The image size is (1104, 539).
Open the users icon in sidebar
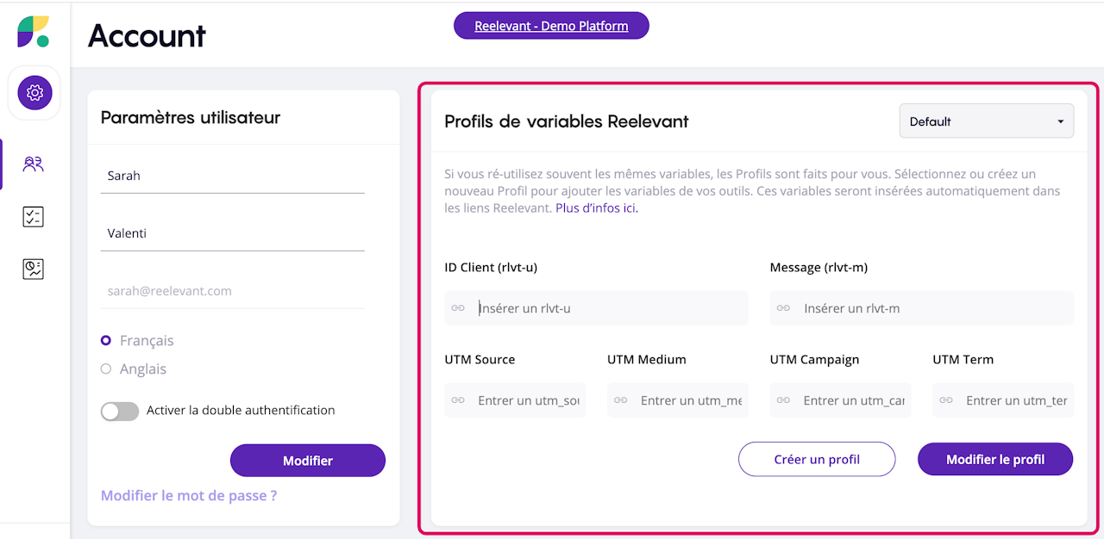tap(34, 164)
